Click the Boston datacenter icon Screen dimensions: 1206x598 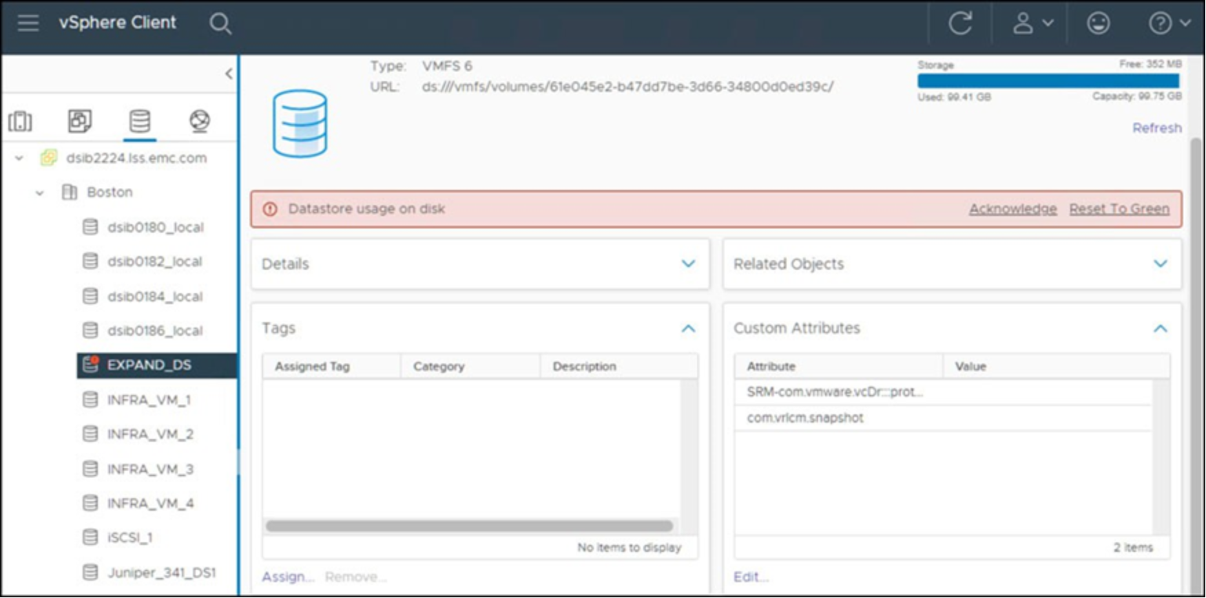[70, 192]
